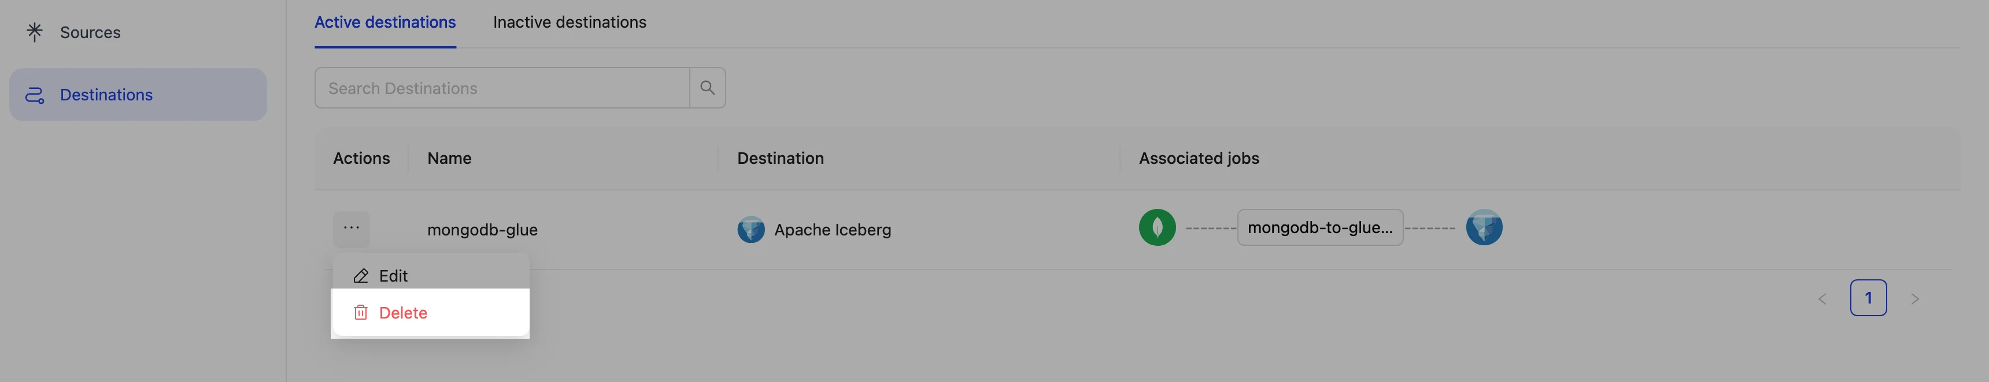Click the Edit pencil icon
Image resolution: width=1989 pixels, height=382 pixels.
(x=361, y=276)
